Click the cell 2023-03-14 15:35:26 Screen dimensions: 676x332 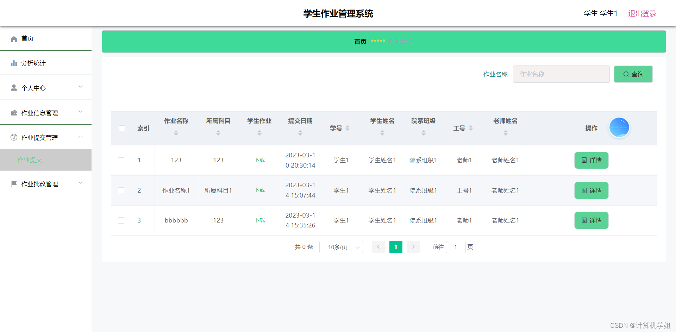pyautogui.click(x=300, y=220)
